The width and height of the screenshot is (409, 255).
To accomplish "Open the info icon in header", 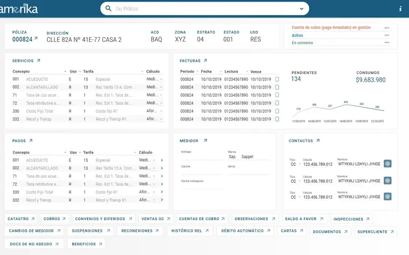I will [400, 9].
